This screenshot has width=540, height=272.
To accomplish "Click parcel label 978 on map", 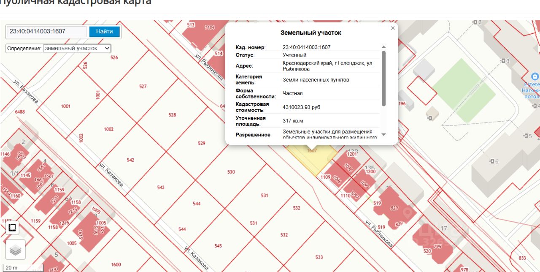I will tap(464, 269).
